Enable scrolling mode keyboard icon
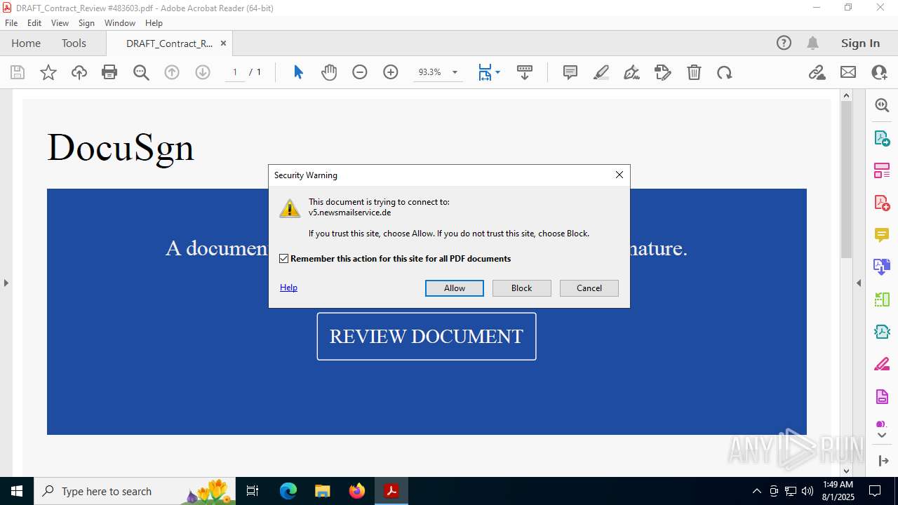Screen dimensions: 898x505 (x=525, y=72)
